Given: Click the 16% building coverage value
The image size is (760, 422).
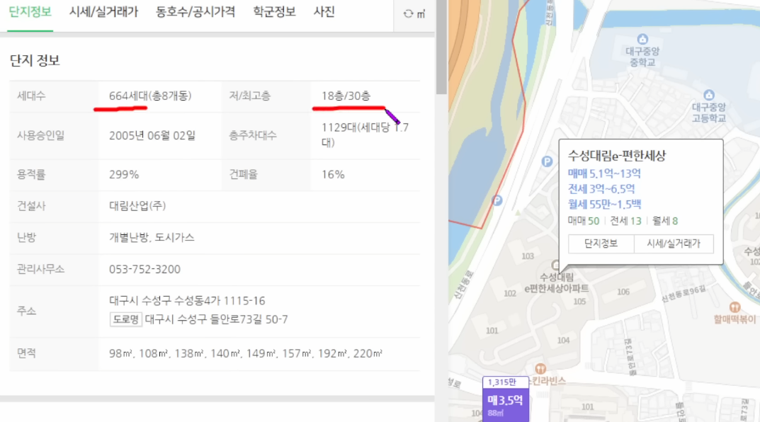Looking at the screenshot, I should click(333, 174).
